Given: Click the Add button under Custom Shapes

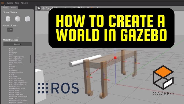Looking at the screenshot, I should 10,30.
